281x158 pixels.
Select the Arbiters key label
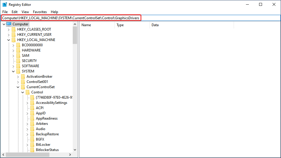[x=42, y=124]
